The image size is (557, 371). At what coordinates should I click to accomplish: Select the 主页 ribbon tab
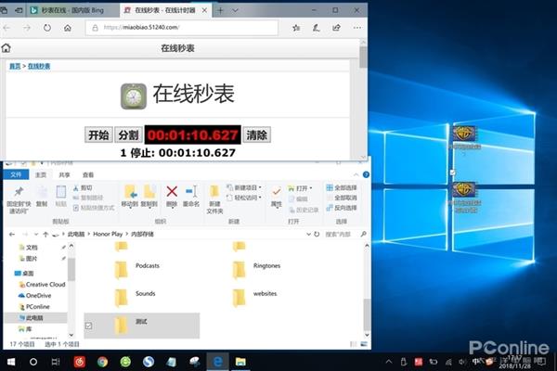point(41,174)
